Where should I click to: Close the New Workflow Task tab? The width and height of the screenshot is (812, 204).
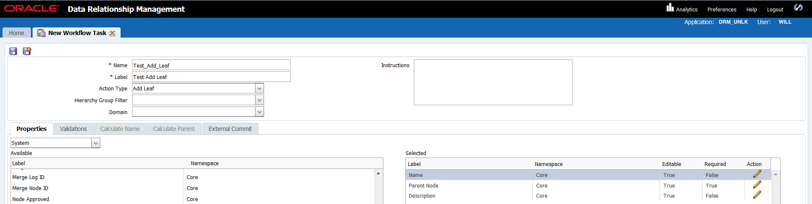(112, 33)
